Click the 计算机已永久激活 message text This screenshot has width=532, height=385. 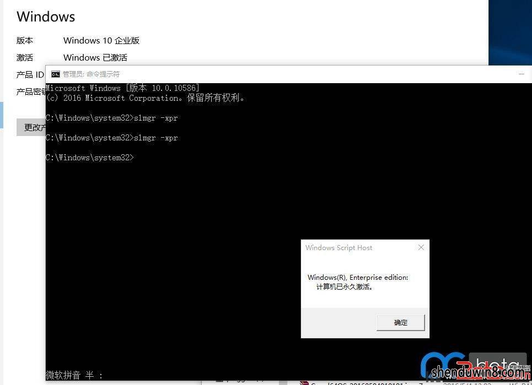(345, 287)
